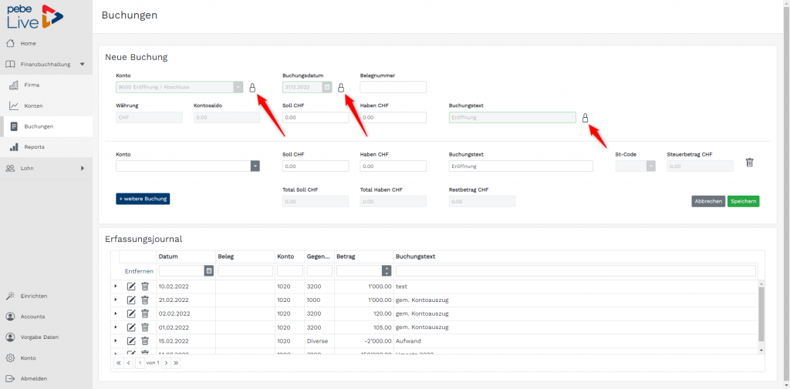Go to Konten in sidebar

pos(33,106)
